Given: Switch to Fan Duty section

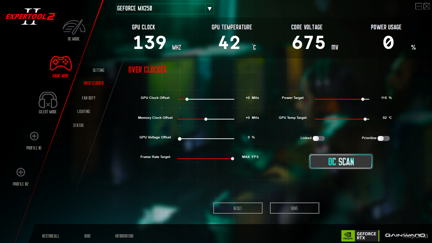Looking at the screenshot, I should tap(89, 98).
